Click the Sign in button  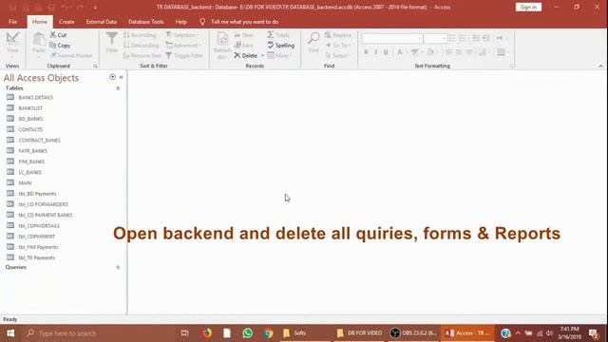point(528,7)
